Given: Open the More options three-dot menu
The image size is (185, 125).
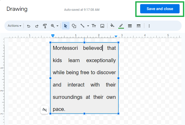Looking at the screenshot, I should [x=149, y=26].
